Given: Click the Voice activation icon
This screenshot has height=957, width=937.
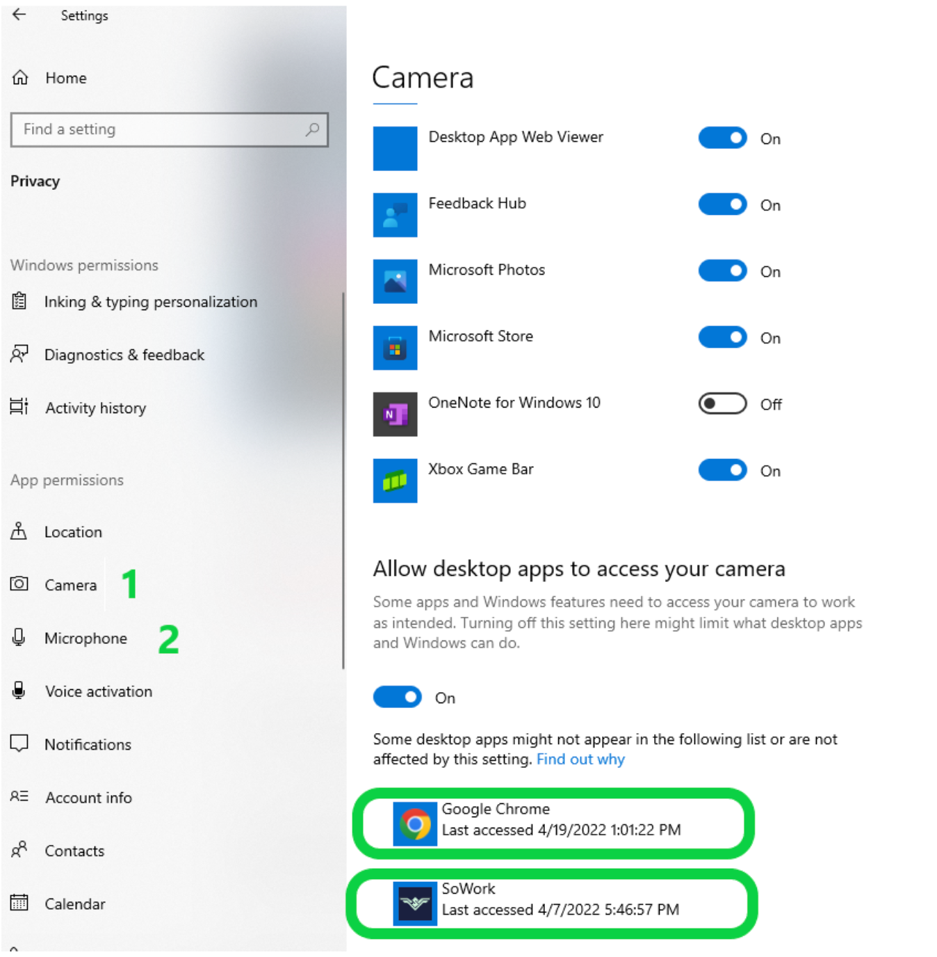Looking at the screenshot, I should [19, 691].
